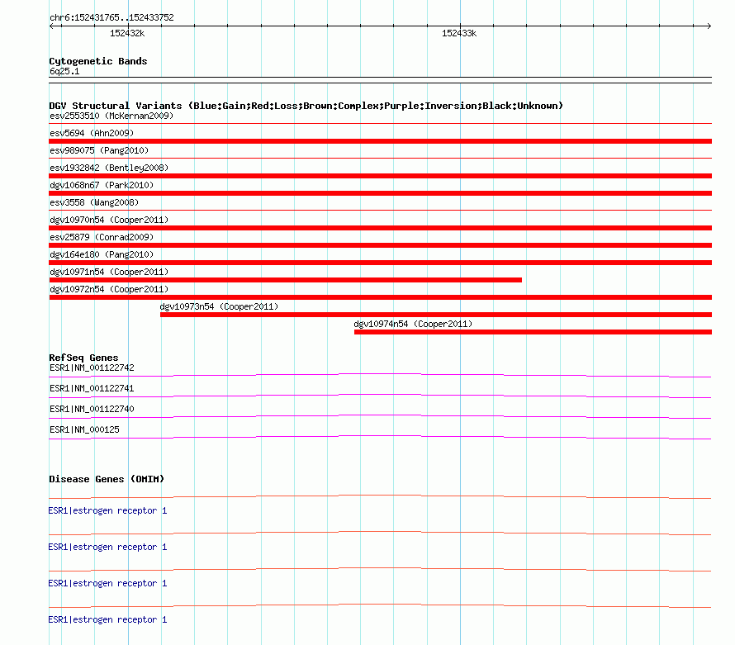
Task: Click the right arrow of the ruler
Action: click(709, 26)
